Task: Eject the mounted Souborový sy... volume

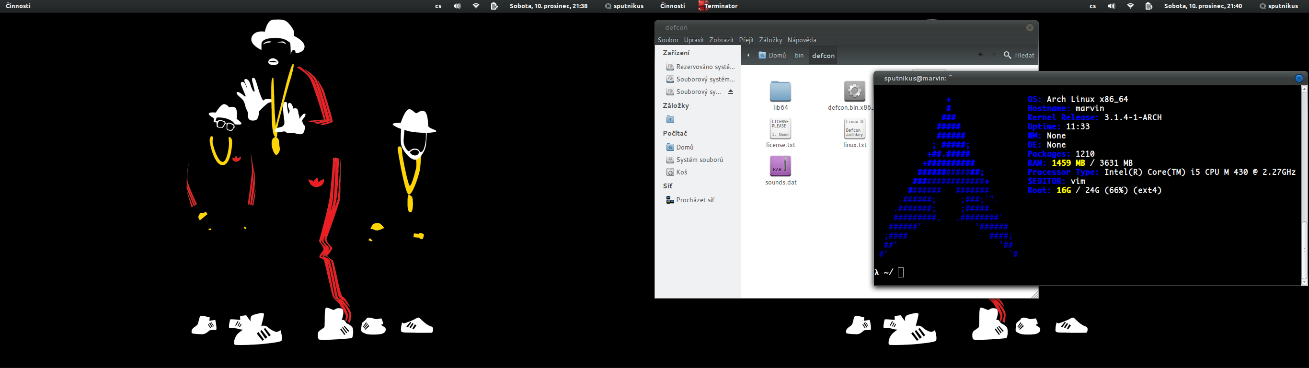Action: pyautogui.click(x=731, y=92)
